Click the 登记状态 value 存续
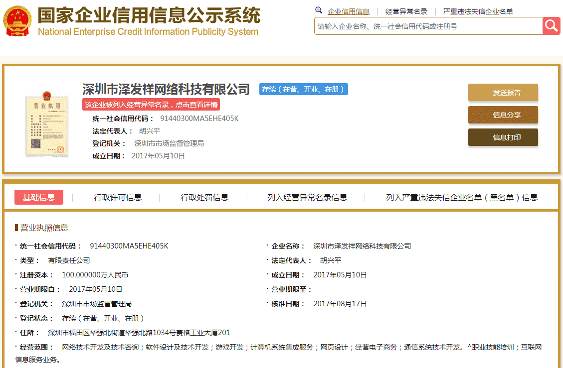563x368 pixels. click(x=103, y=318)
